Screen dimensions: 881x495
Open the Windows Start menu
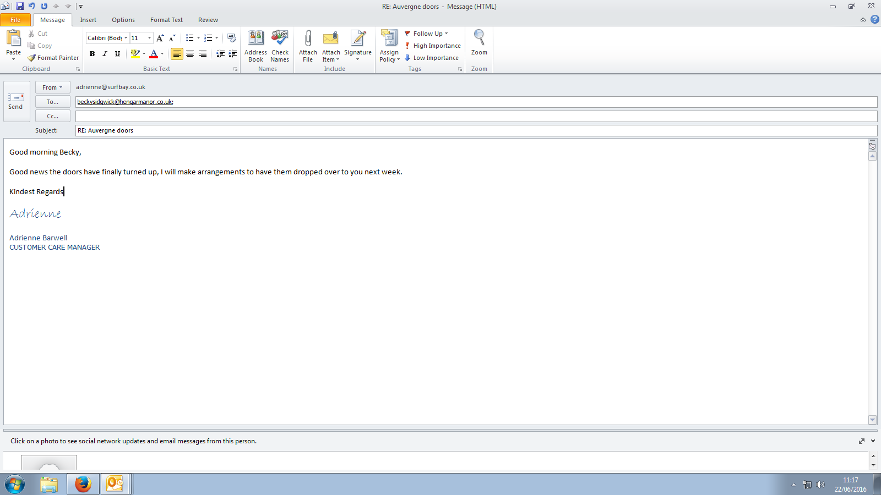[15, 484]
